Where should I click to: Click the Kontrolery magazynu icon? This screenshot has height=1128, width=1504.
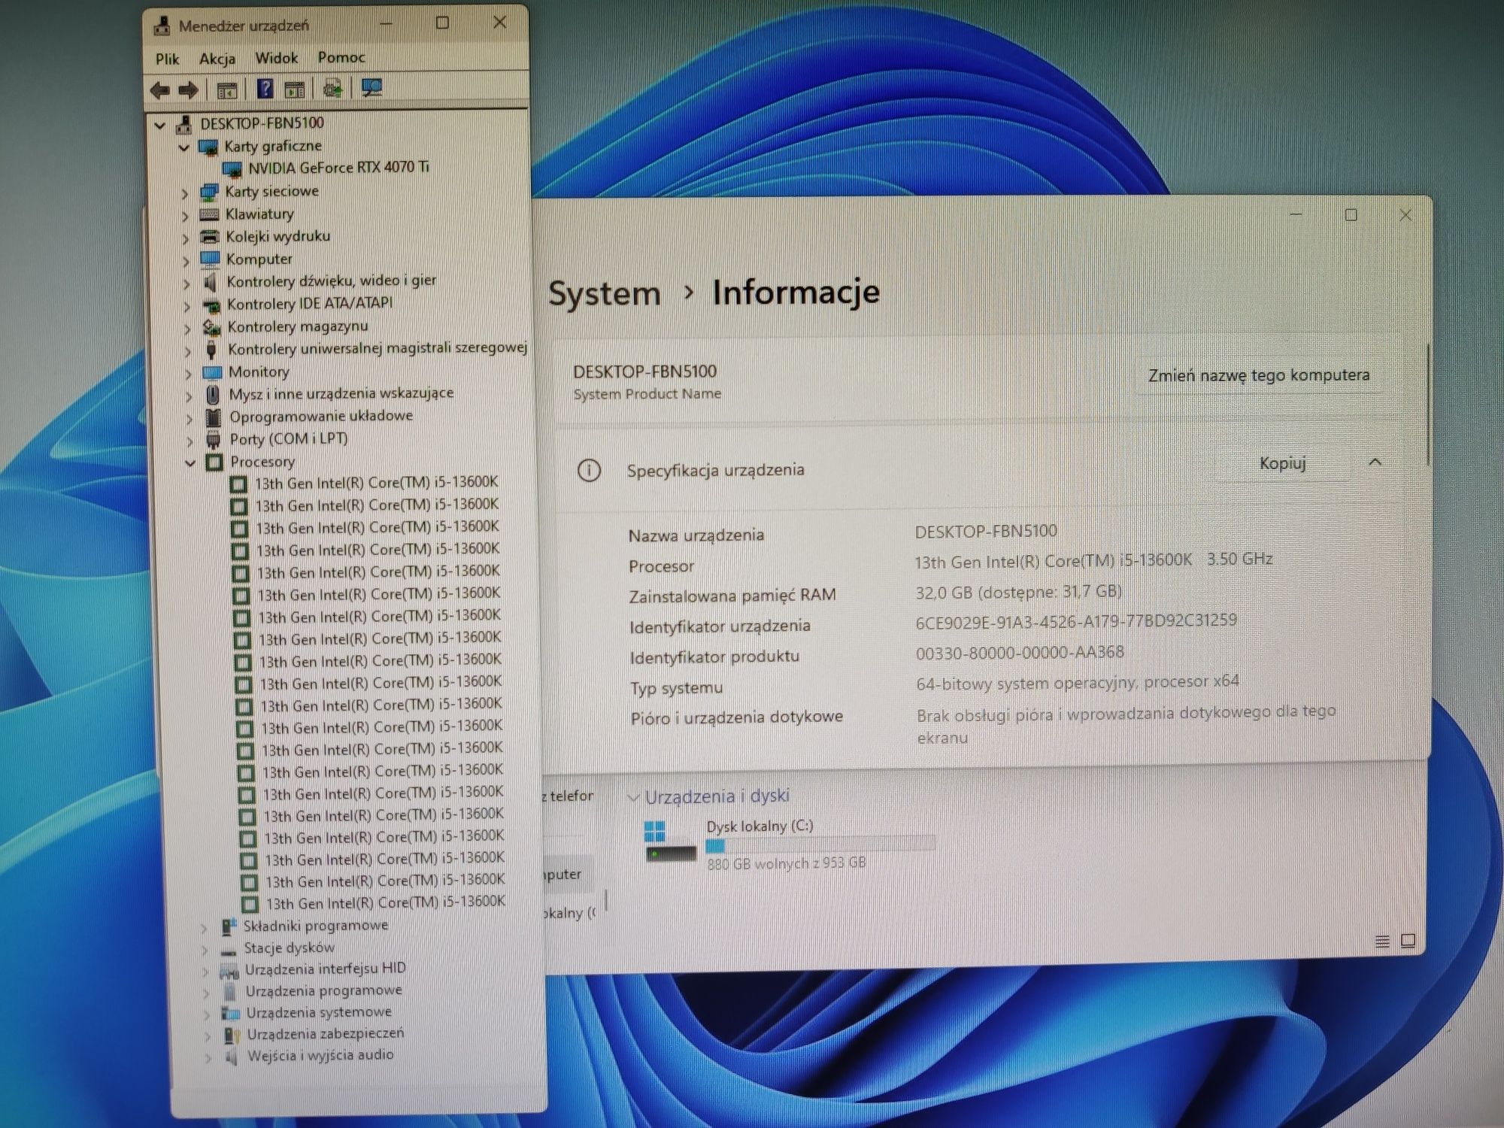pos(211,327)
